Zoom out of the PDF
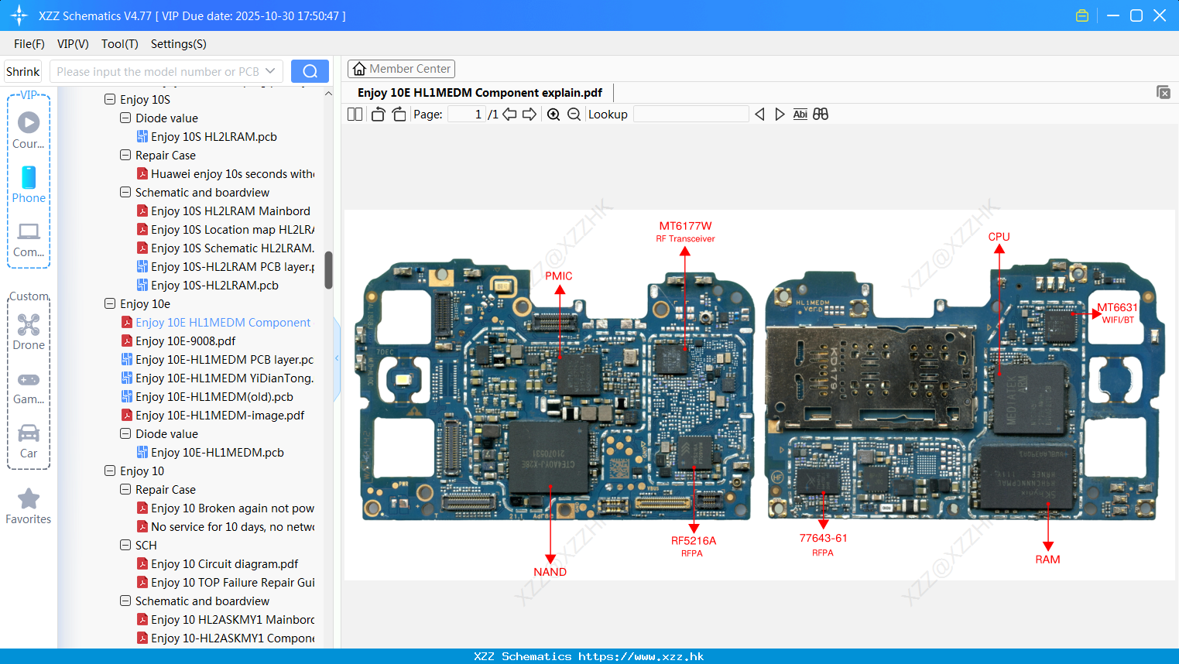The image size is (1179, 664). click(574, 114)
